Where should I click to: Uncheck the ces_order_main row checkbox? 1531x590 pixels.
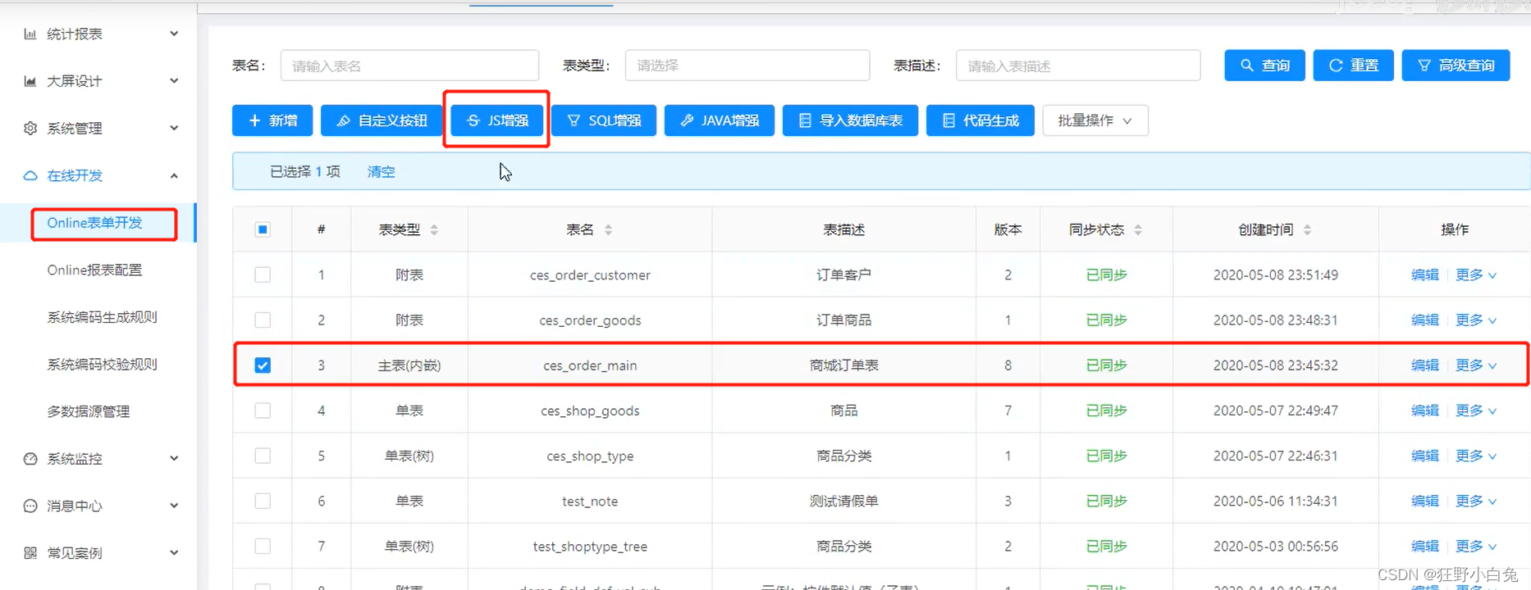[x=263, y=365]
